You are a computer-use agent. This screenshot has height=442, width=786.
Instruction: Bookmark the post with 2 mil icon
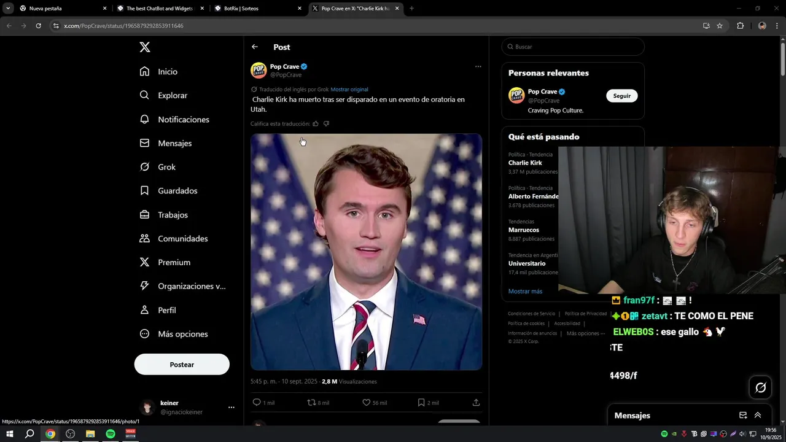(421, 403)
